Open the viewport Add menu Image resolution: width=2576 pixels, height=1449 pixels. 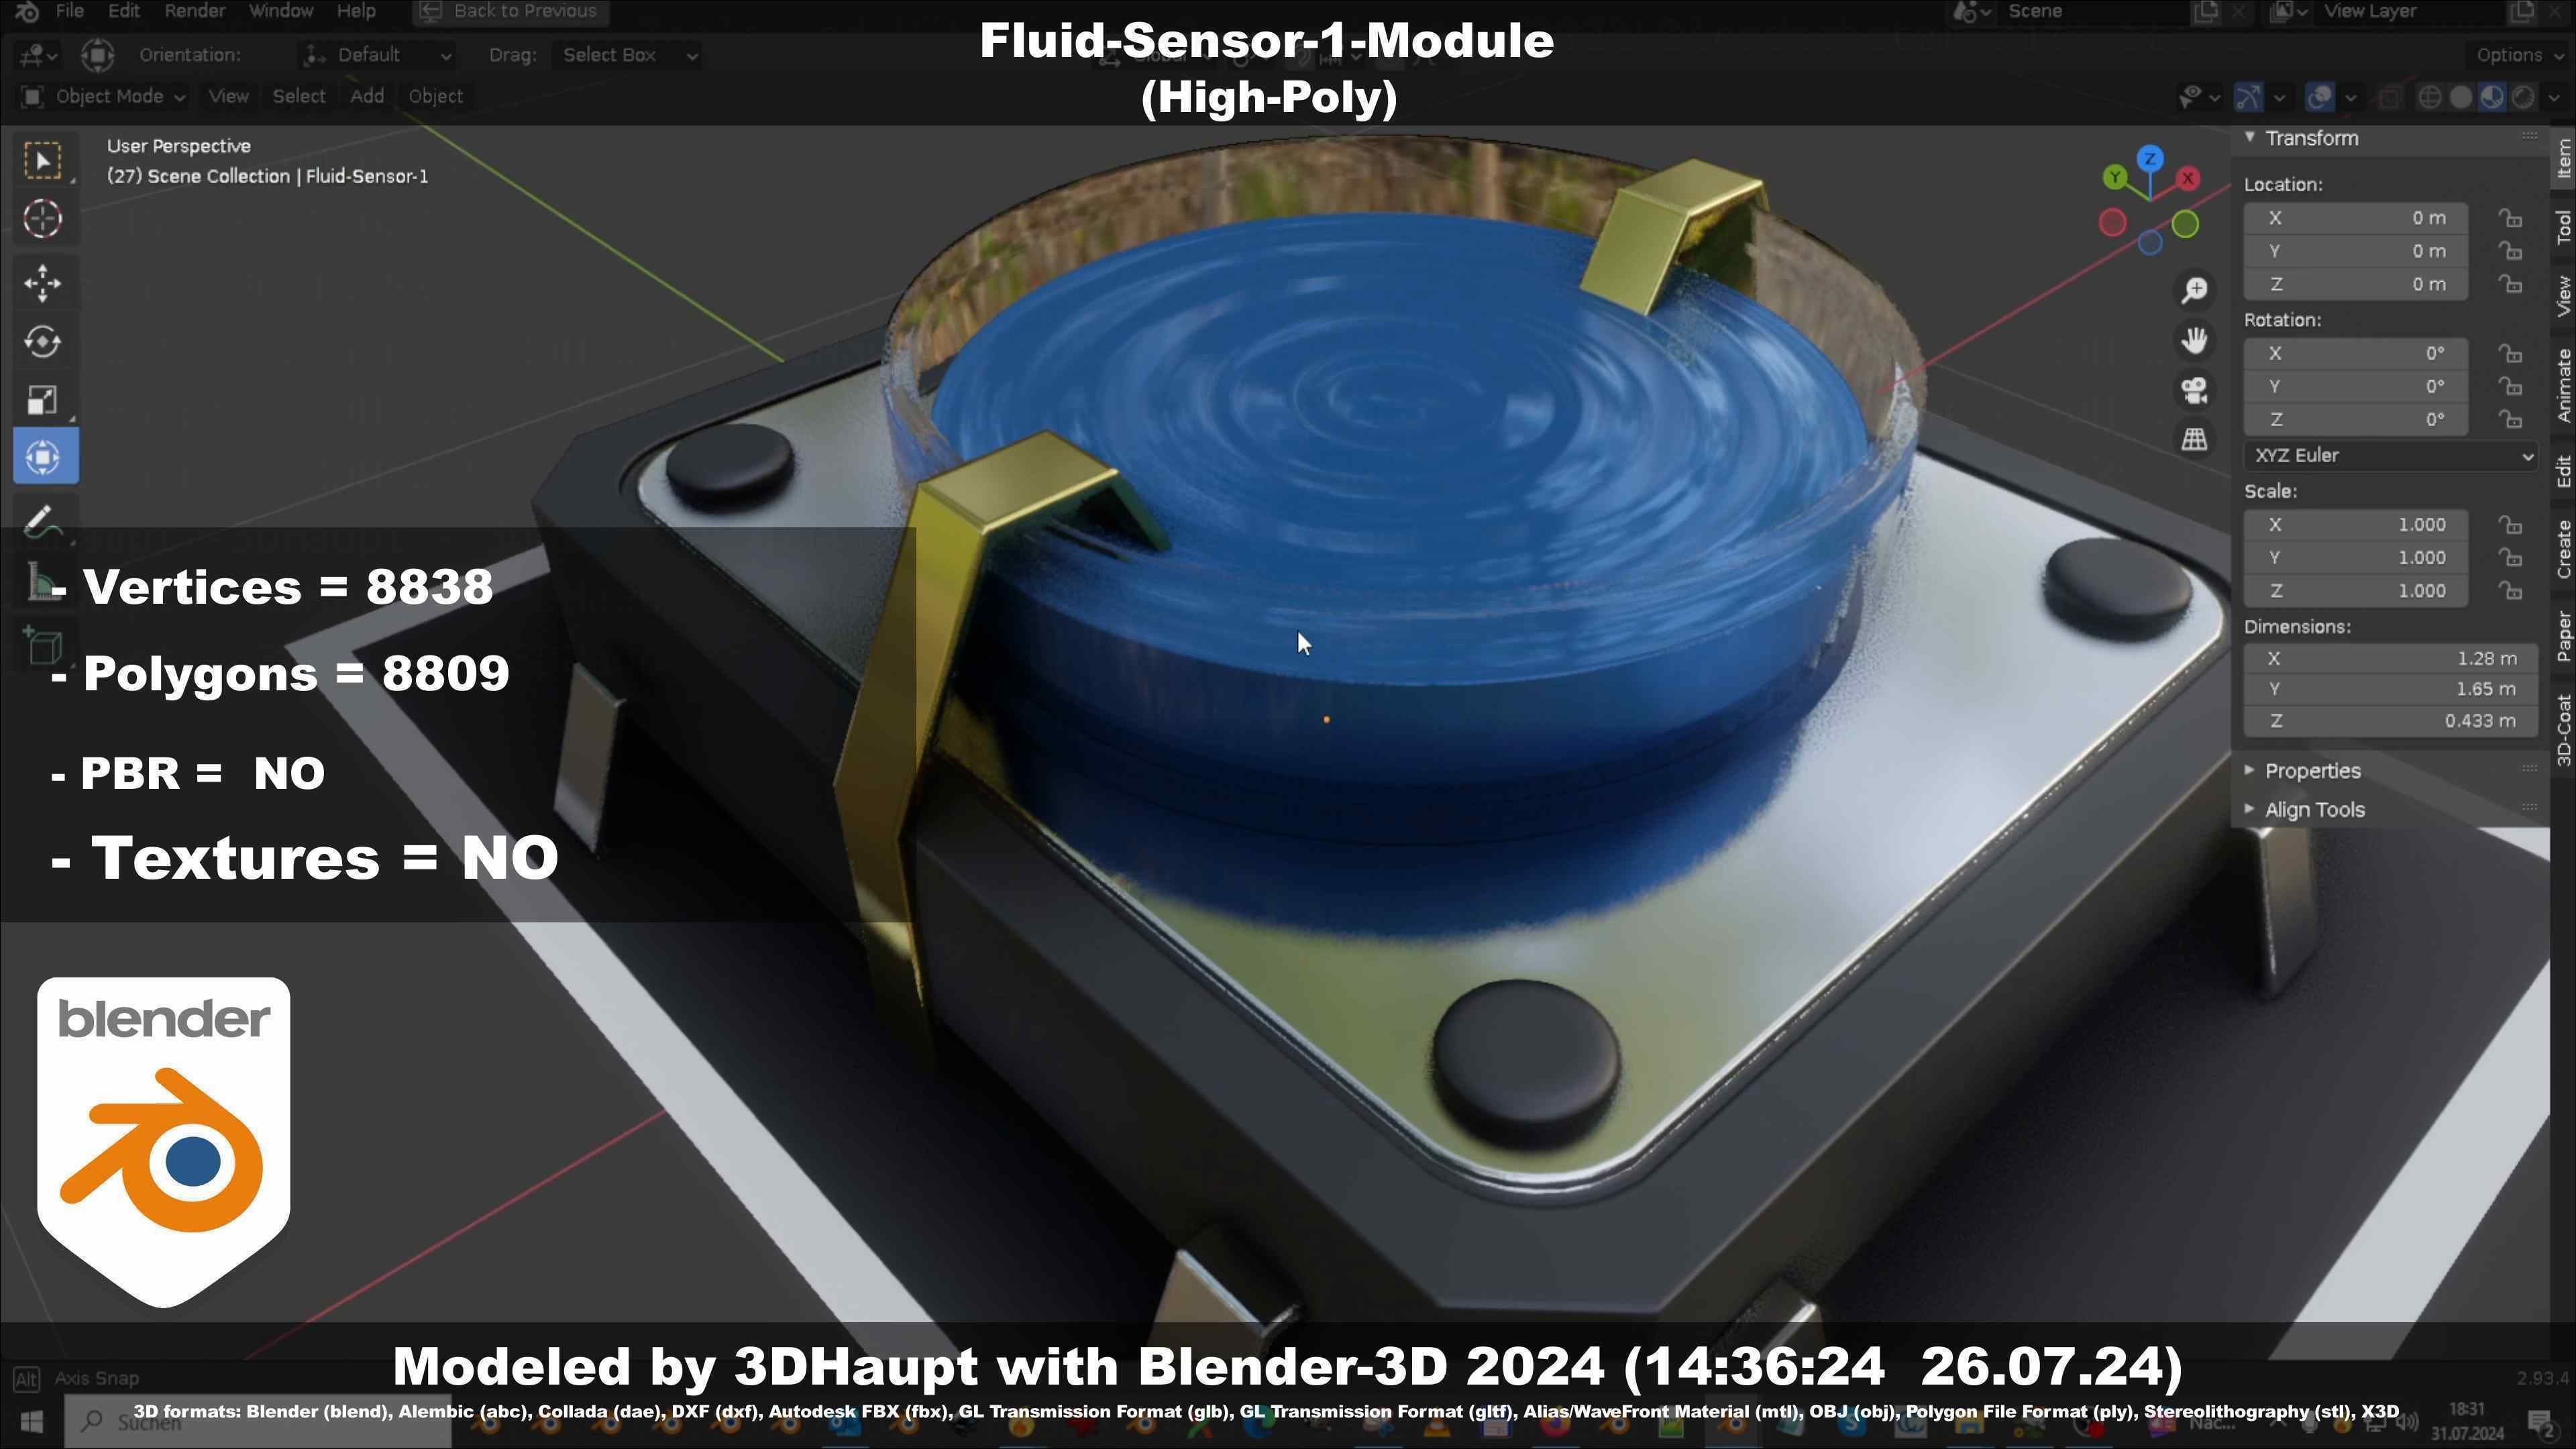click(367, 97)
